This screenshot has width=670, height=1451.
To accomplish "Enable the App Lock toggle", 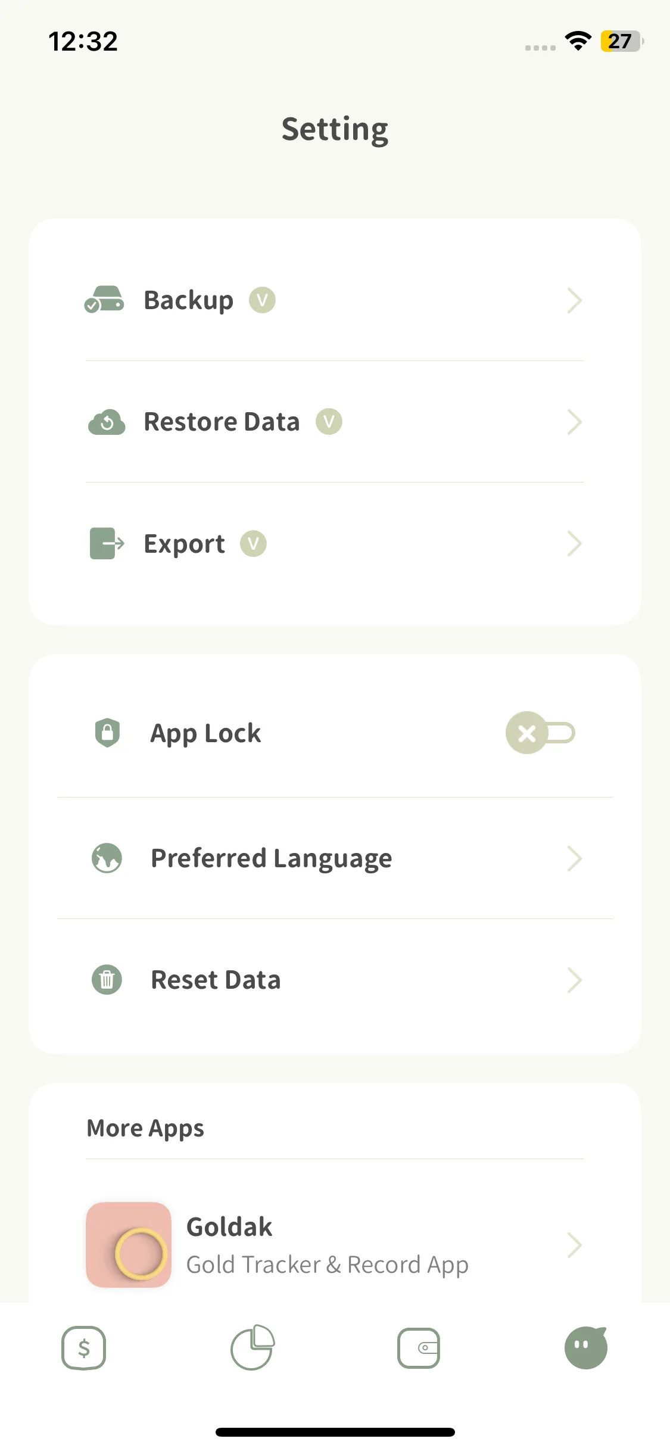I will (540, 733).
